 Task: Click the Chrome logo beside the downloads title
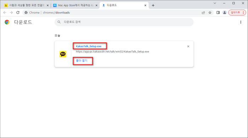point(7,22)
